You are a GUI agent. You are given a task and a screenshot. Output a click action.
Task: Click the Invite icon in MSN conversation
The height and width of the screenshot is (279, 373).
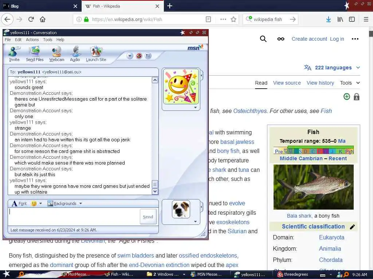14,54
